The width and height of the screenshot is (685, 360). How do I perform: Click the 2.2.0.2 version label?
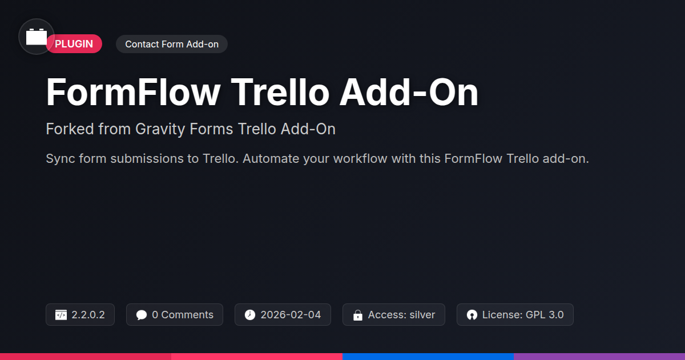88,315
